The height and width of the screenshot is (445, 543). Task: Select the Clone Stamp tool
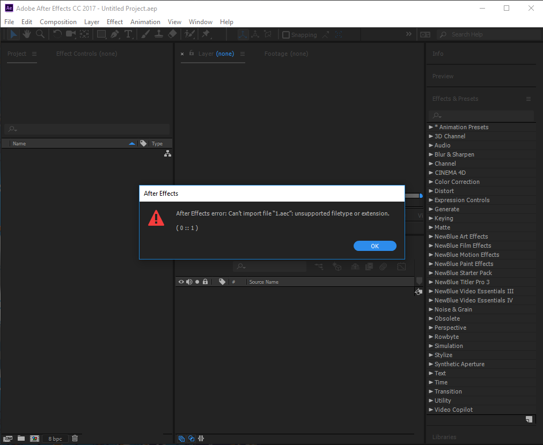[x=159, y=34]
